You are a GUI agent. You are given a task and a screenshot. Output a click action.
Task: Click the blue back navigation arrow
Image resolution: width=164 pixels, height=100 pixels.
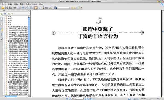pos(91,99)
